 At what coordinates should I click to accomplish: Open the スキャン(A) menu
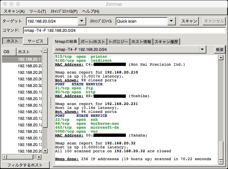pyautogui.click(x=14, y=11)
